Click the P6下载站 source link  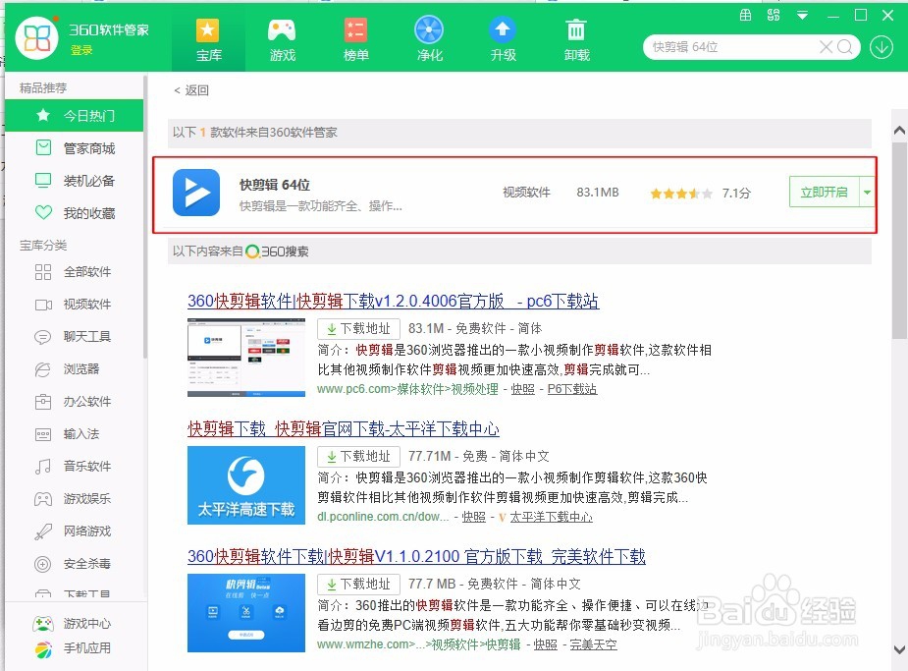point(572,389)
